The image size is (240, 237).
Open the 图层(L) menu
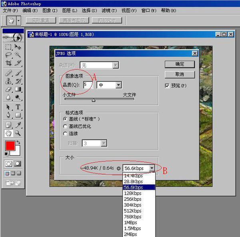[70, 10]
